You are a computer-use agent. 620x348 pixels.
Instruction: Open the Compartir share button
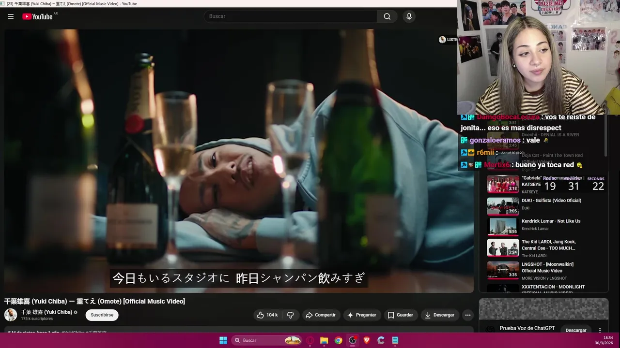coord(320,315)
